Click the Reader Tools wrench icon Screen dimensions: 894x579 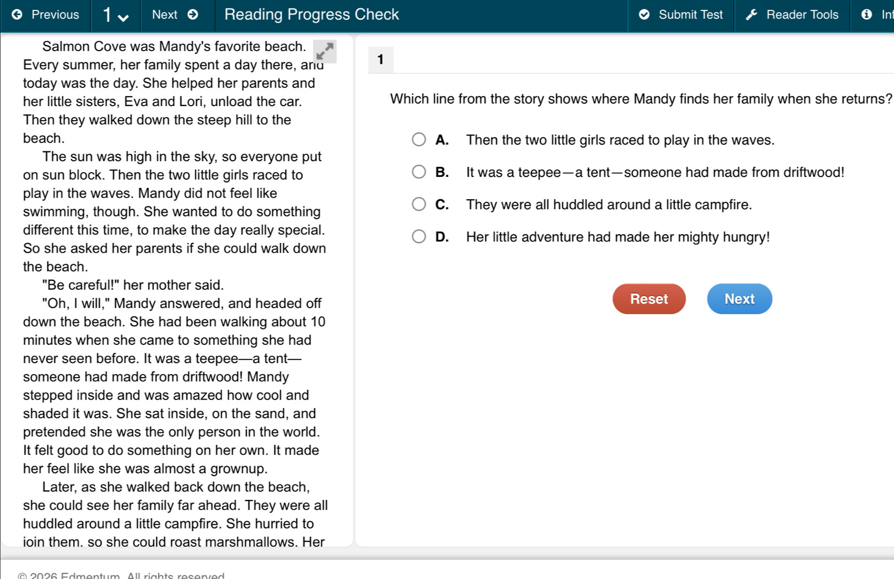coord(751,15)
